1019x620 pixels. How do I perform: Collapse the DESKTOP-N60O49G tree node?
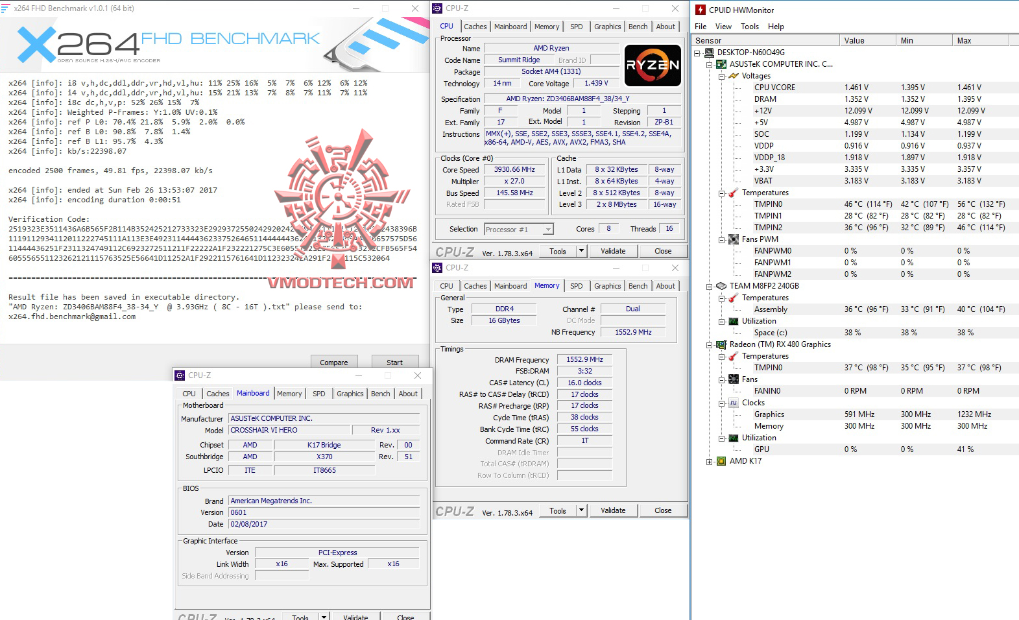click(x=697, y=53)
